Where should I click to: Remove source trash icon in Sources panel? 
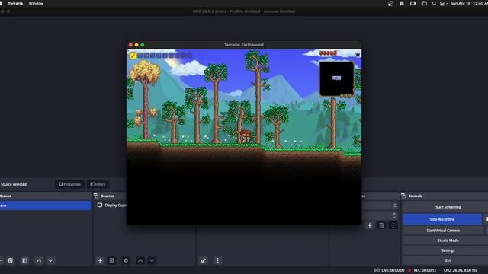tap(112, 260)
